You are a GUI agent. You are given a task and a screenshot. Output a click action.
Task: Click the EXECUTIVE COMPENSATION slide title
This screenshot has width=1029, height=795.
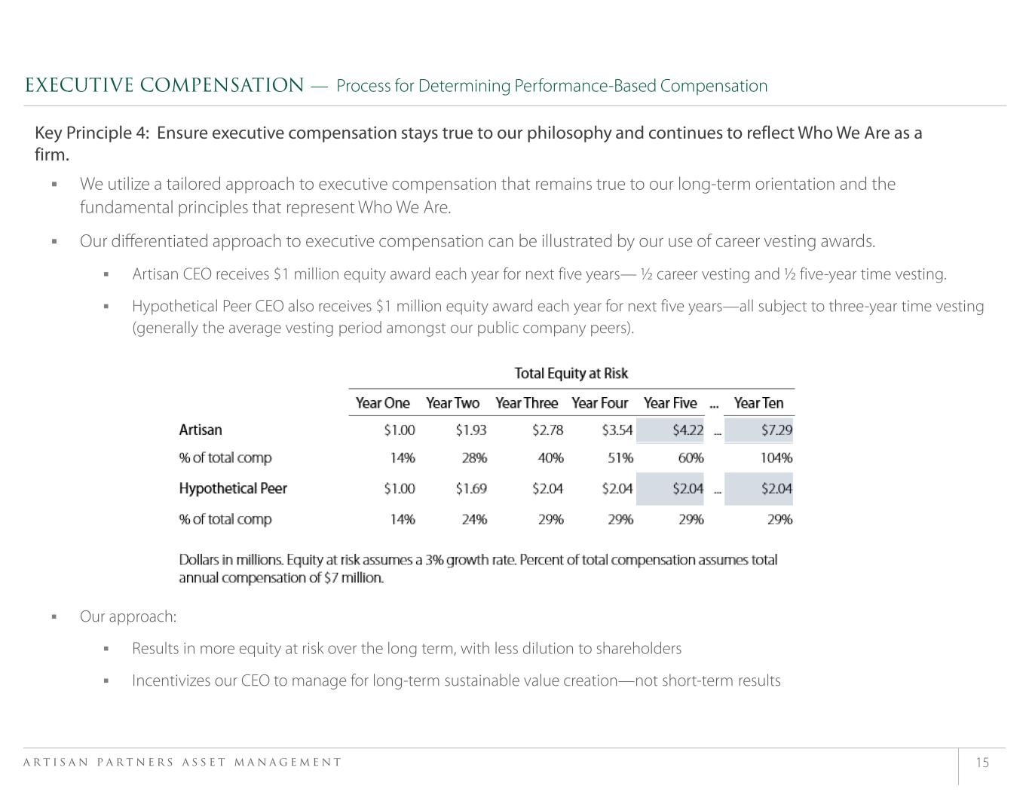[164, 86]
